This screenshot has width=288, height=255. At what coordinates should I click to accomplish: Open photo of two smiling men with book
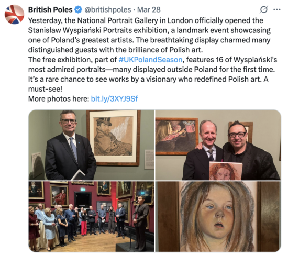218,145
